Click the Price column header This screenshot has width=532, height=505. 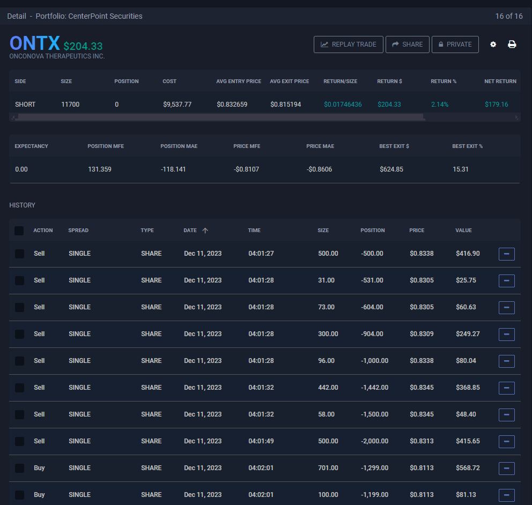tap(416, 231)
